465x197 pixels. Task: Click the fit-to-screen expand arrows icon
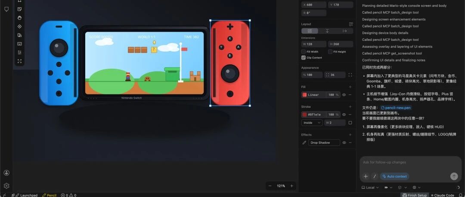pyautogui.click(x=19, y=61)
